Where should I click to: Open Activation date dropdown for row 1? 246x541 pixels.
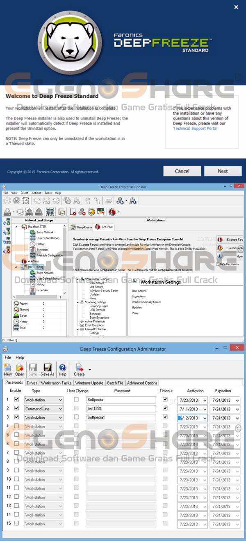coord(205,400)
